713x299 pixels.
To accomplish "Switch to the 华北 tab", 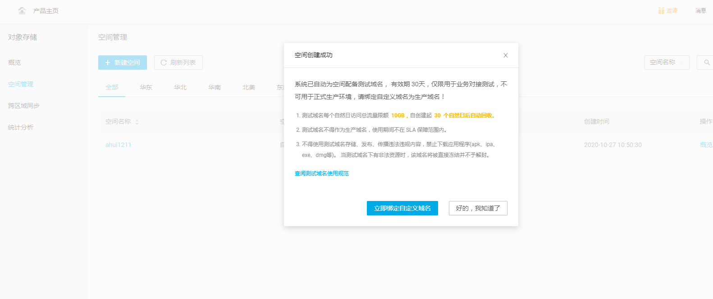I will click(x=180, y=87).
